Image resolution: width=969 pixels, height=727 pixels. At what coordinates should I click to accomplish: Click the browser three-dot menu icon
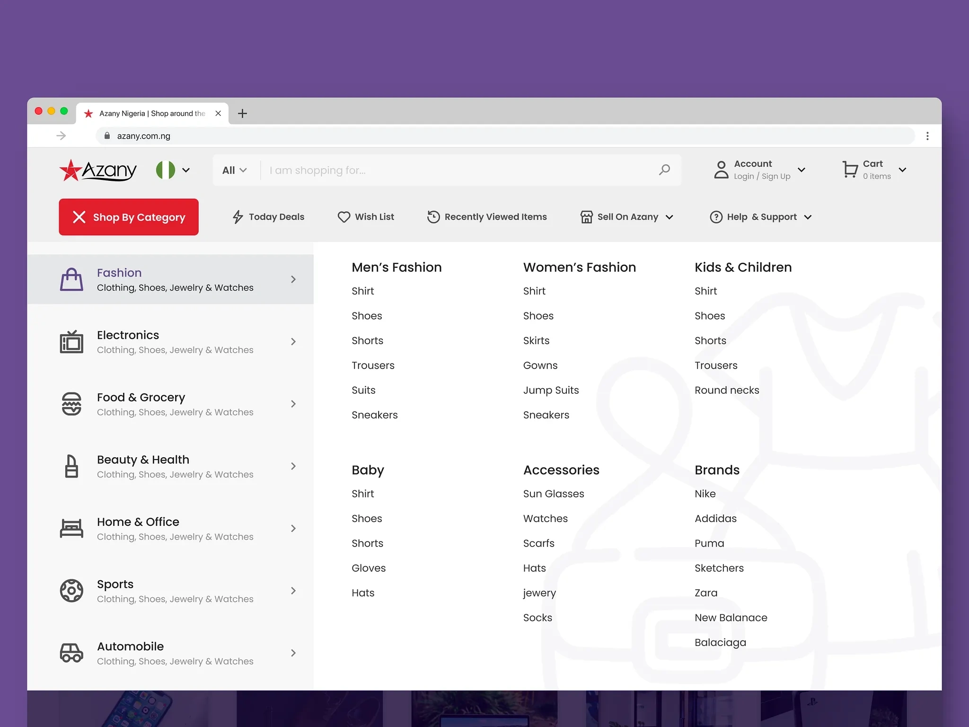(927, 136)
